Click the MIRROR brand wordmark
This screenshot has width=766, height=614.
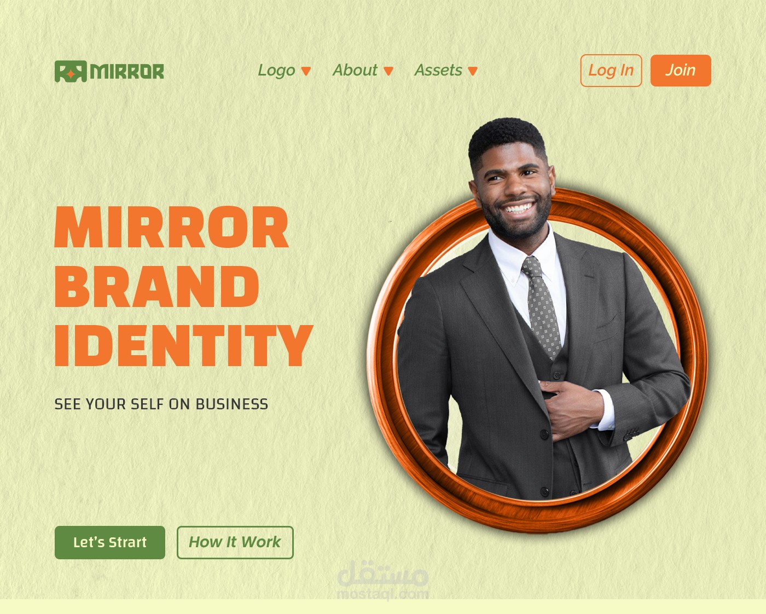click(x=127, y=72)
